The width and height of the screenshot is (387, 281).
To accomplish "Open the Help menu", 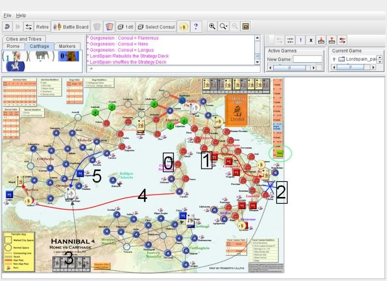I will click(21, 15).
